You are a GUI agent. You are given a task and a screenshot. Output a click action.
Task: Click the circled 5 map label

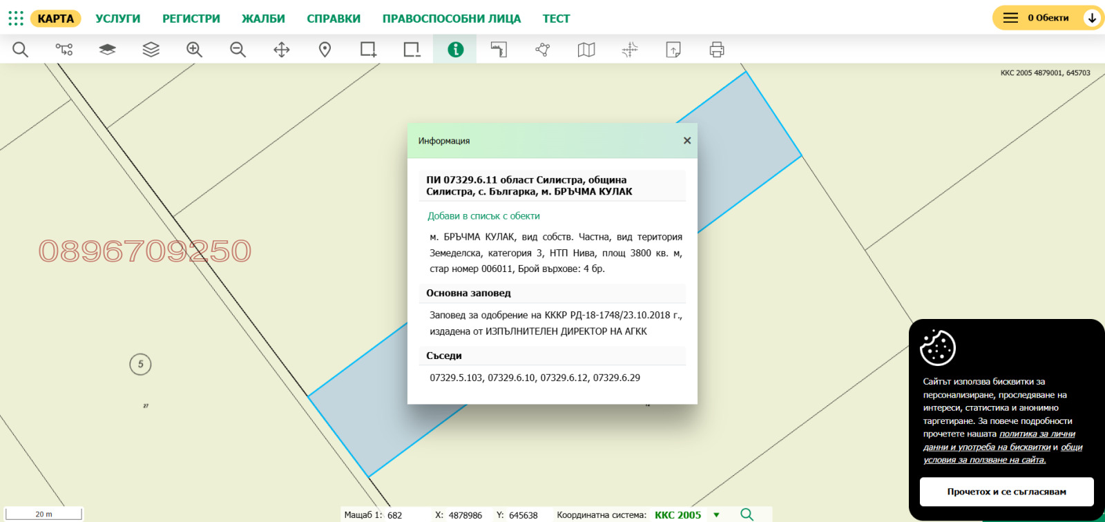[140, 364]
